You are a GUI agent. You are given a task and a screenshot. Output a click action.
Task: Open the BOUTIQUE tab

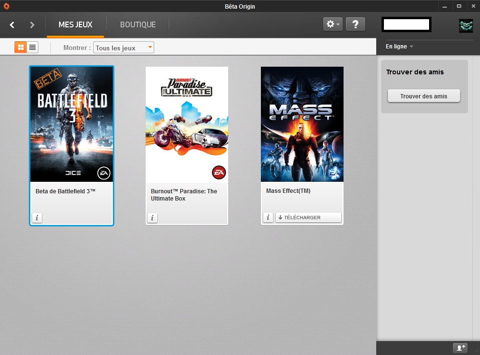tap(137, 24)
